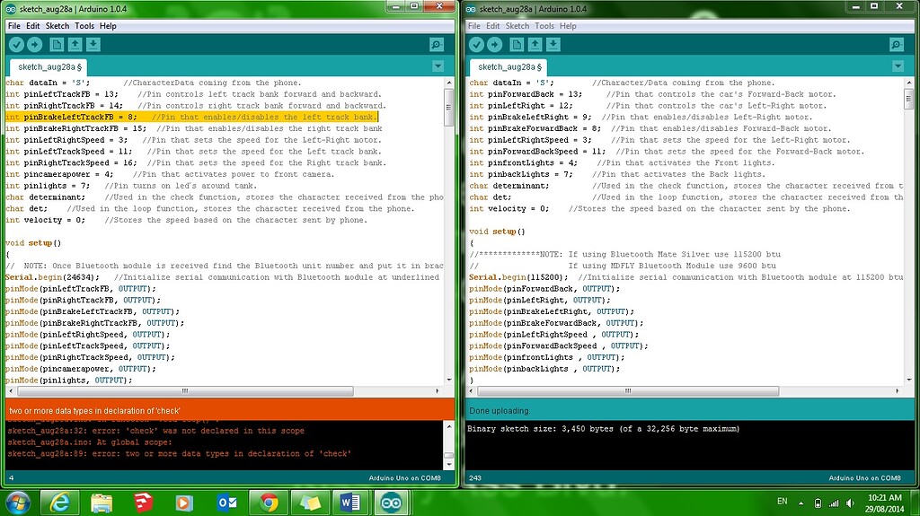Click Save icon in left Arduino window
Screen dimensions: 920x516
93,45
